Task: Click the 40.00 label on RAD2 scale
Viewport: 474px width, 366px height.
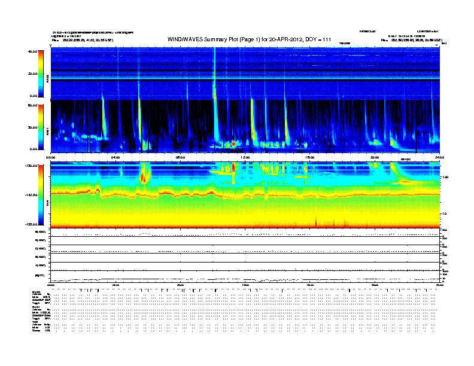Action: click(x=32, y=51)
